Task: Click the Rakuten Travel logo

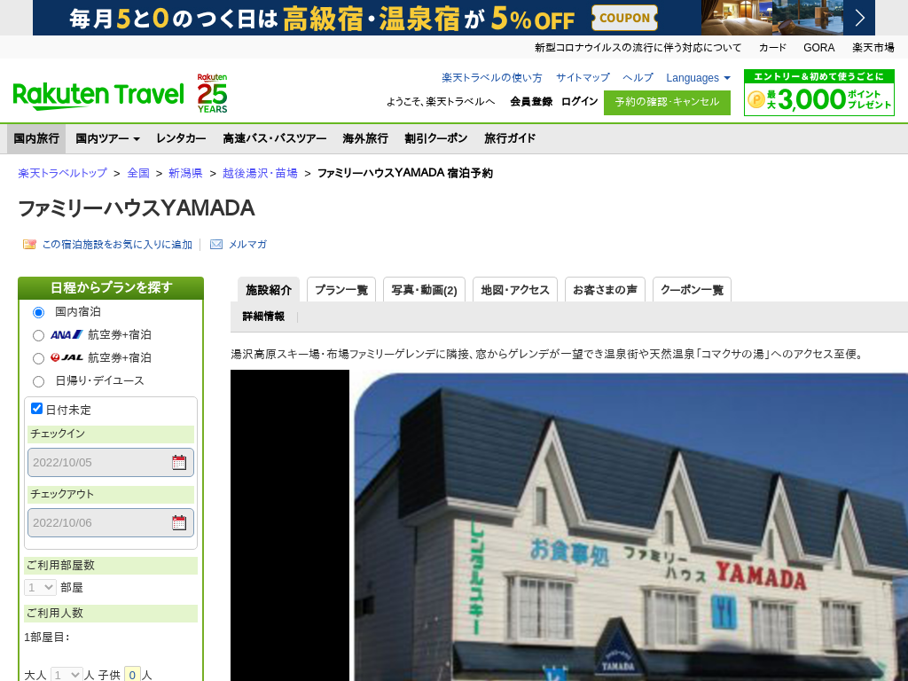Action: pyautogui.click(x=98, y=94)
